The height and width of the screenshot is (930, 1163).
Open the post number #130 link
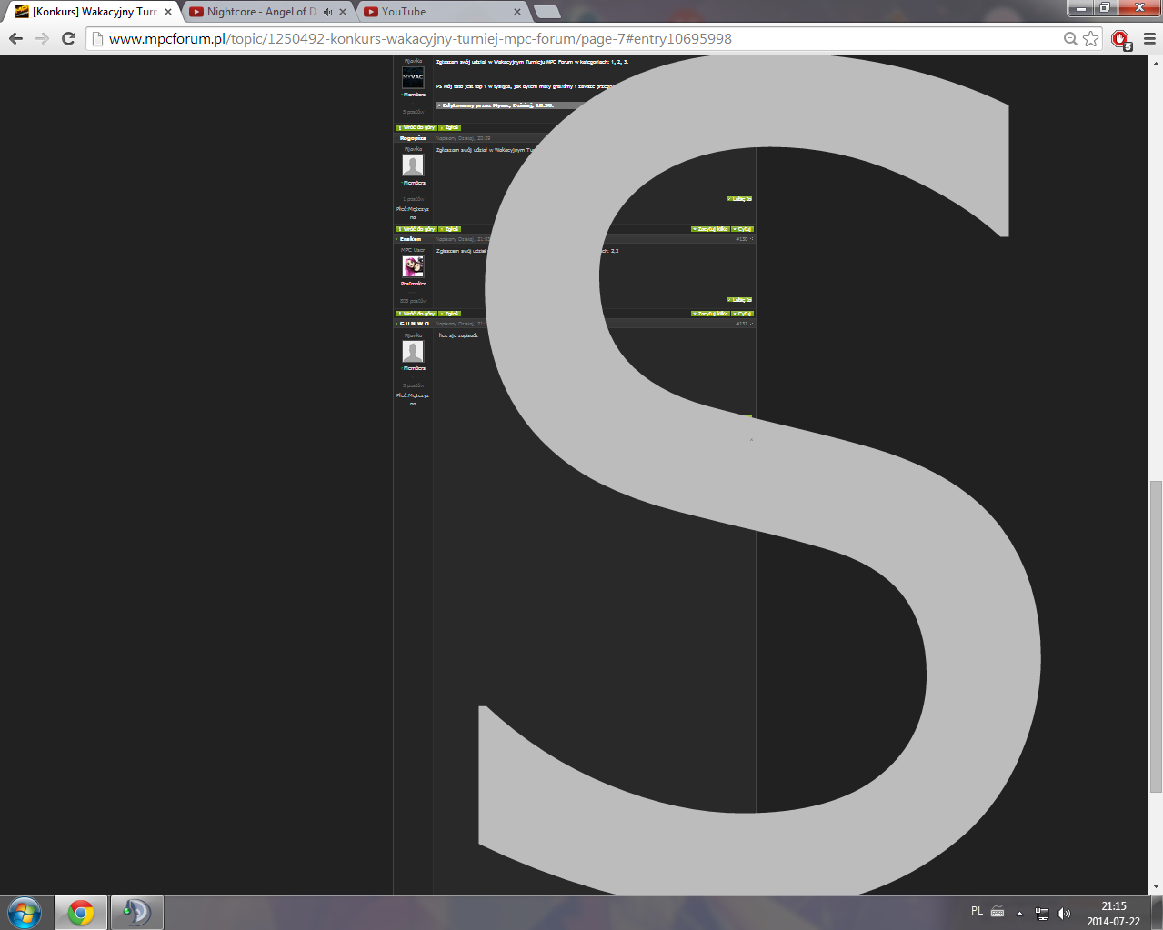tap(741, 239)
